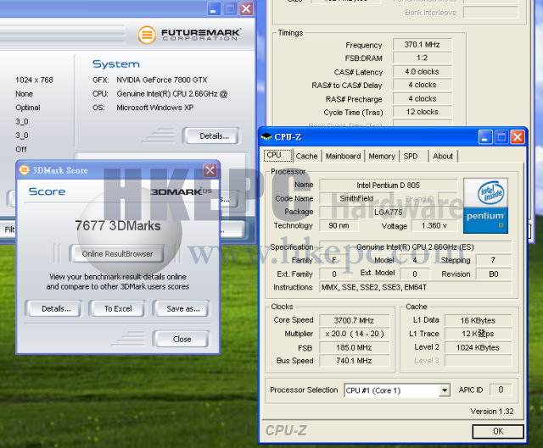543x448 pixels.
Task: Click the Instructions MMX, SSE field
Action: 415,287
